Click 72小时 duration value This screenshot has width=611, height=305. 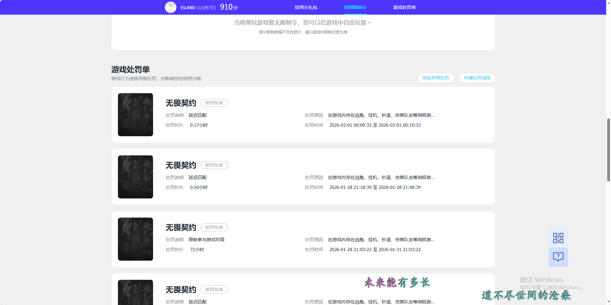click(197, 249)
